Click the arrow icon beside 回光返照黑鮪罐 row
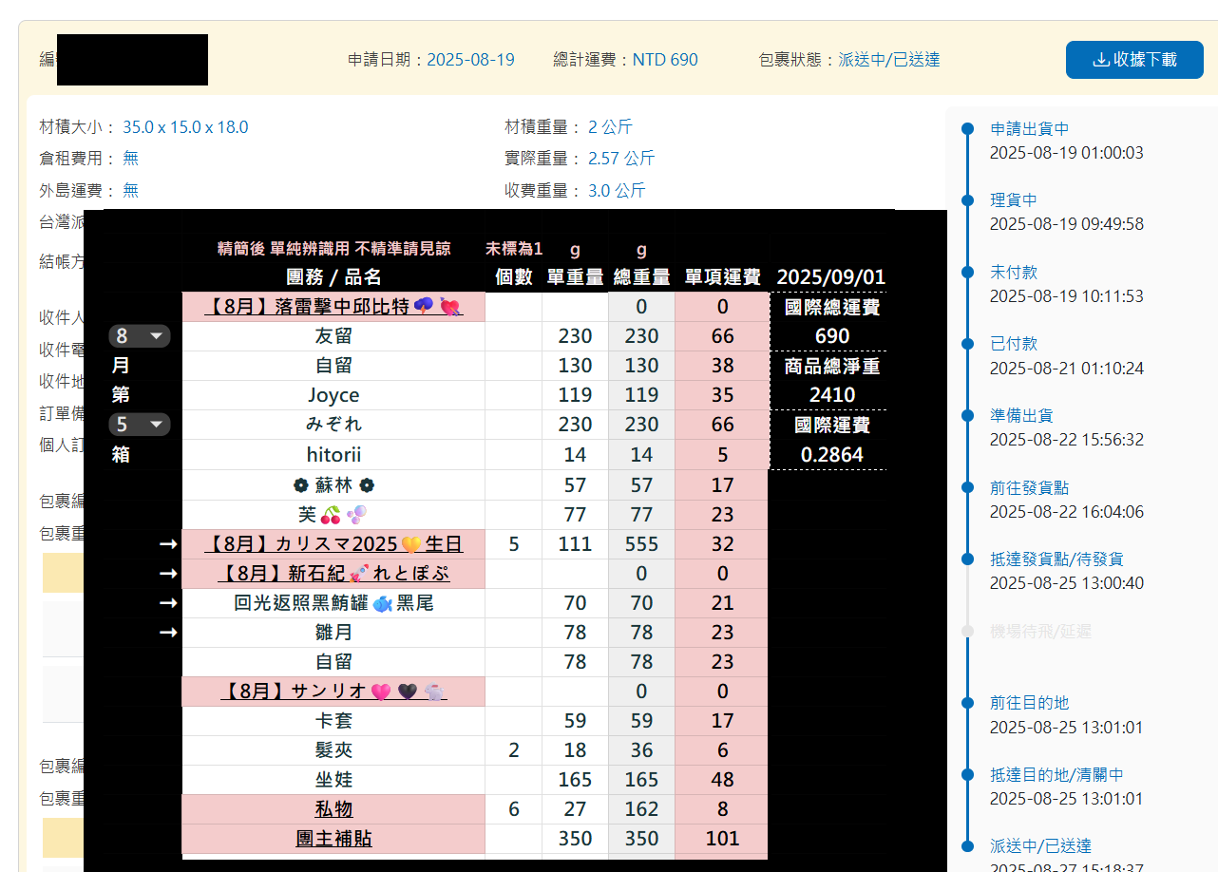The image size is (1218, 872). click(168, 603)
